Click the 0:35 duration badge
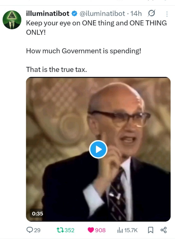Image resolution: width=175 pixels, height=241 pixels. pyautogui.click(x=37, y=213)
